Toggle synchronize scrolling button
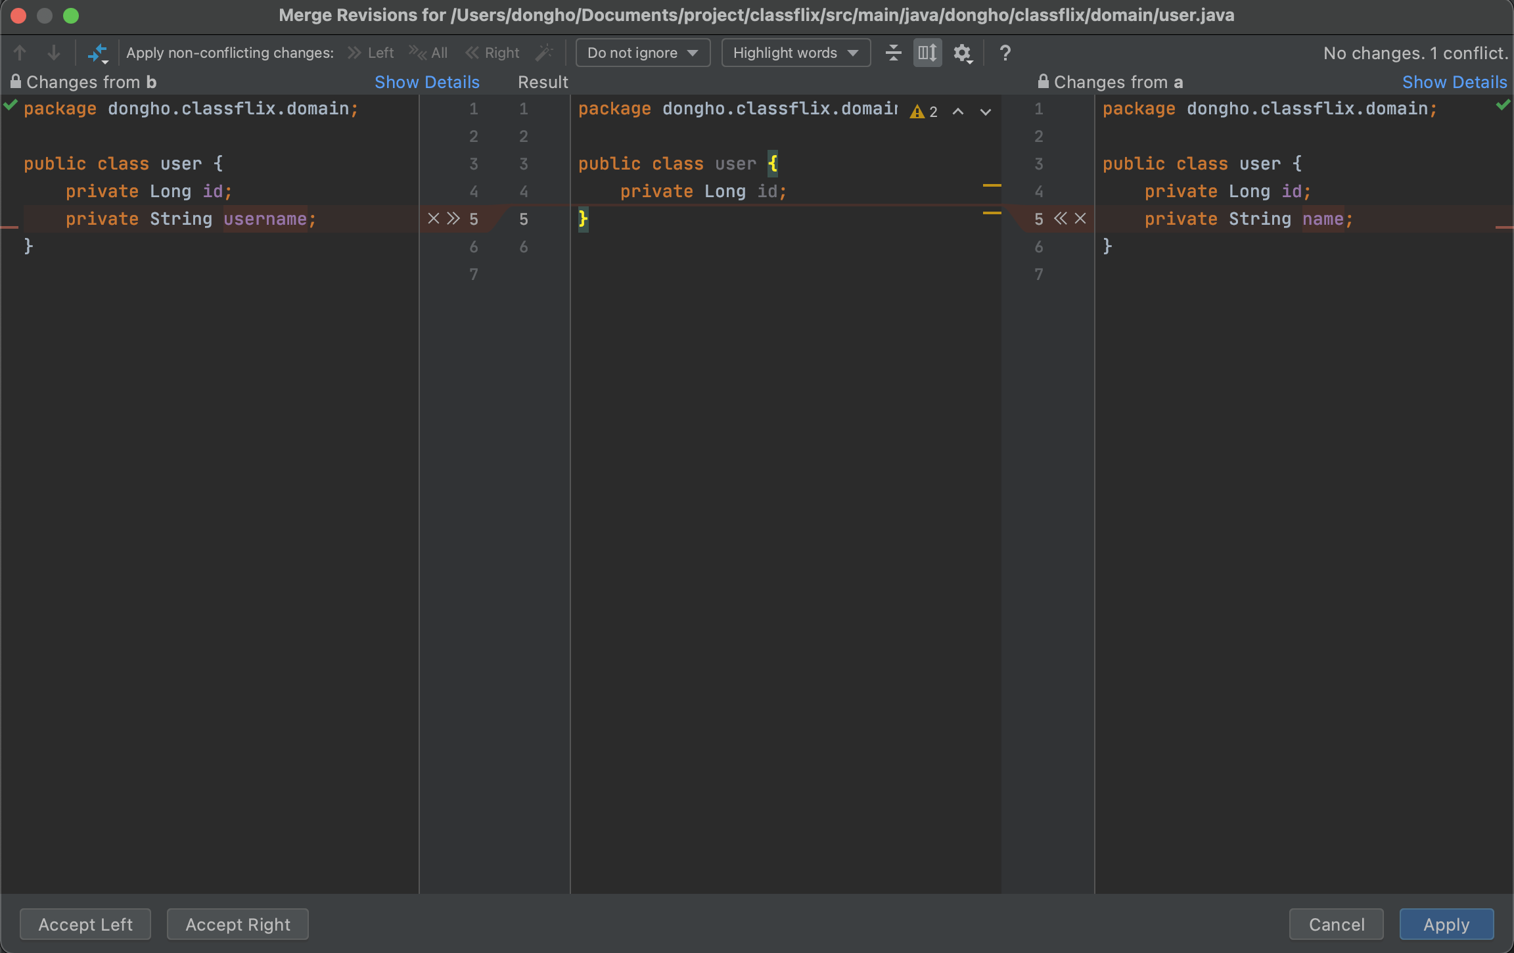Viewport: 1514px width, 953px height. 927,53
